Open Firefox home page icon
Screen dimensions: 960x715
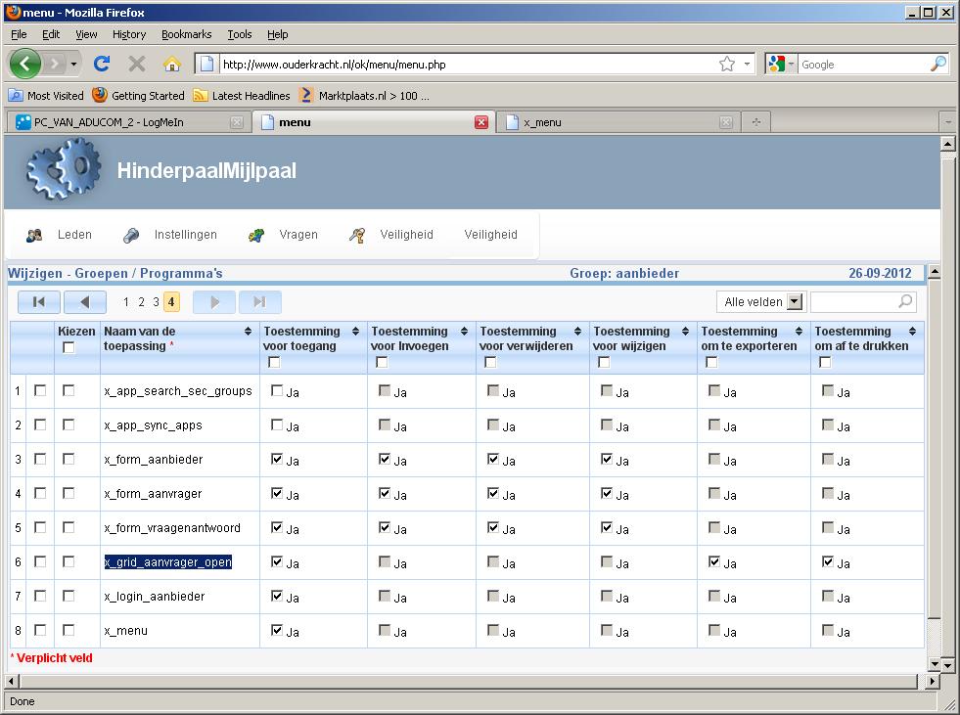pos(172,64)
